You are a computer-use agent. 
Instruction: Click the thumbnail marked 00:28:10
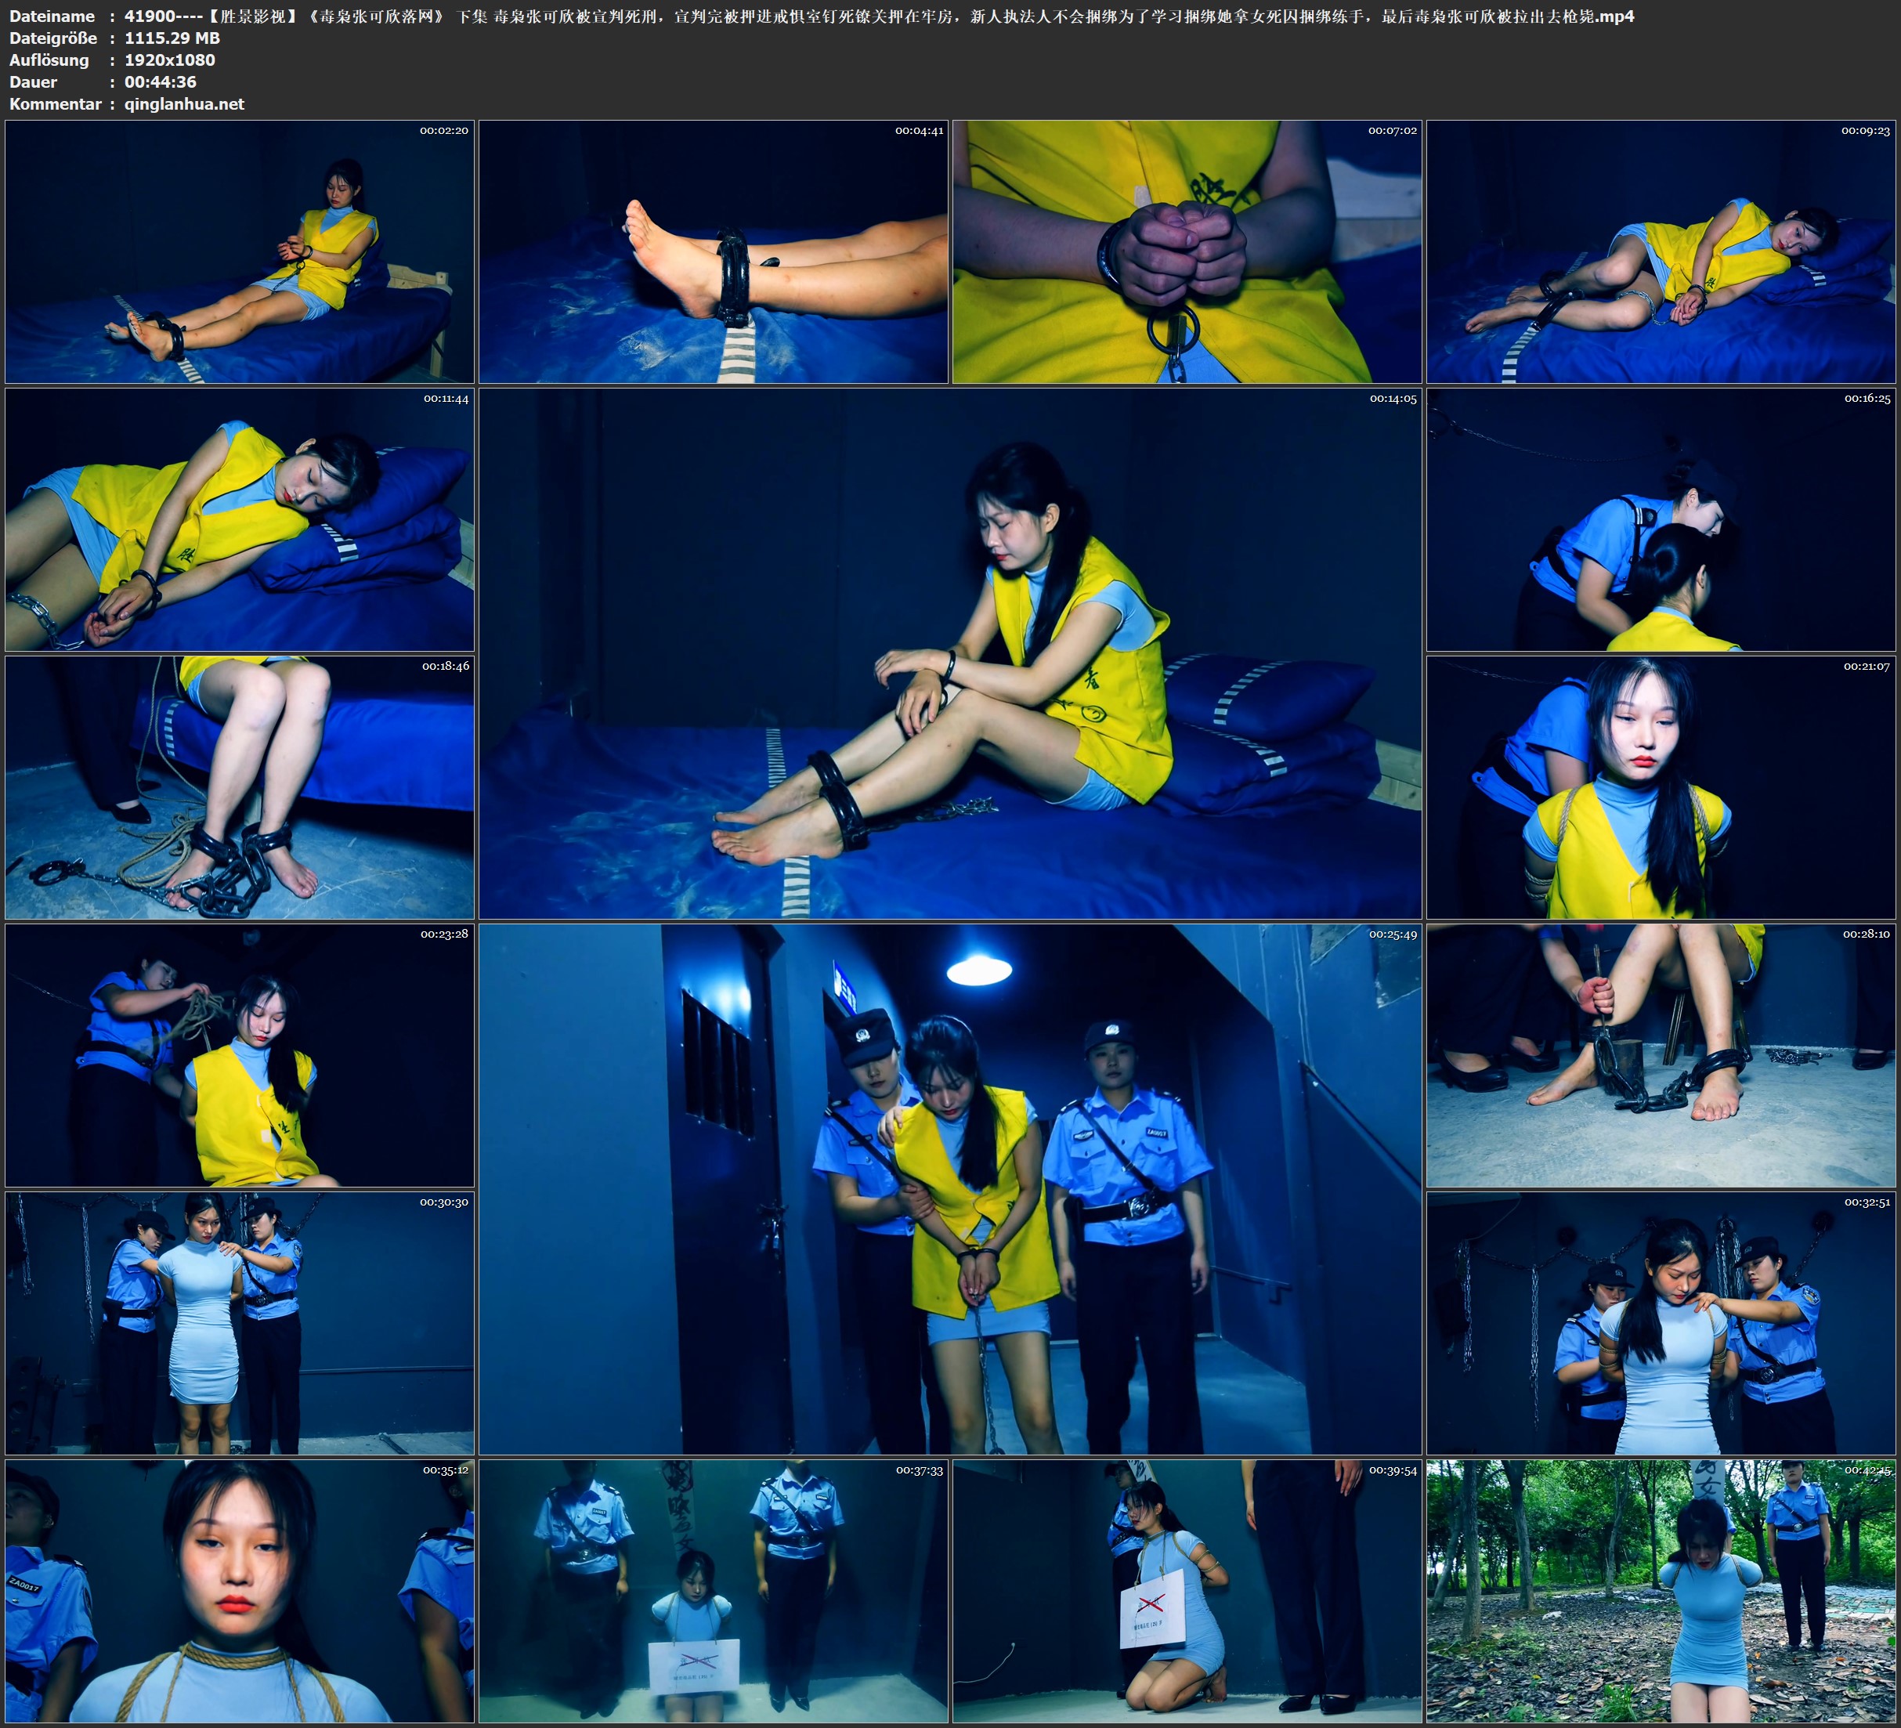[x=1661, y=1055]
